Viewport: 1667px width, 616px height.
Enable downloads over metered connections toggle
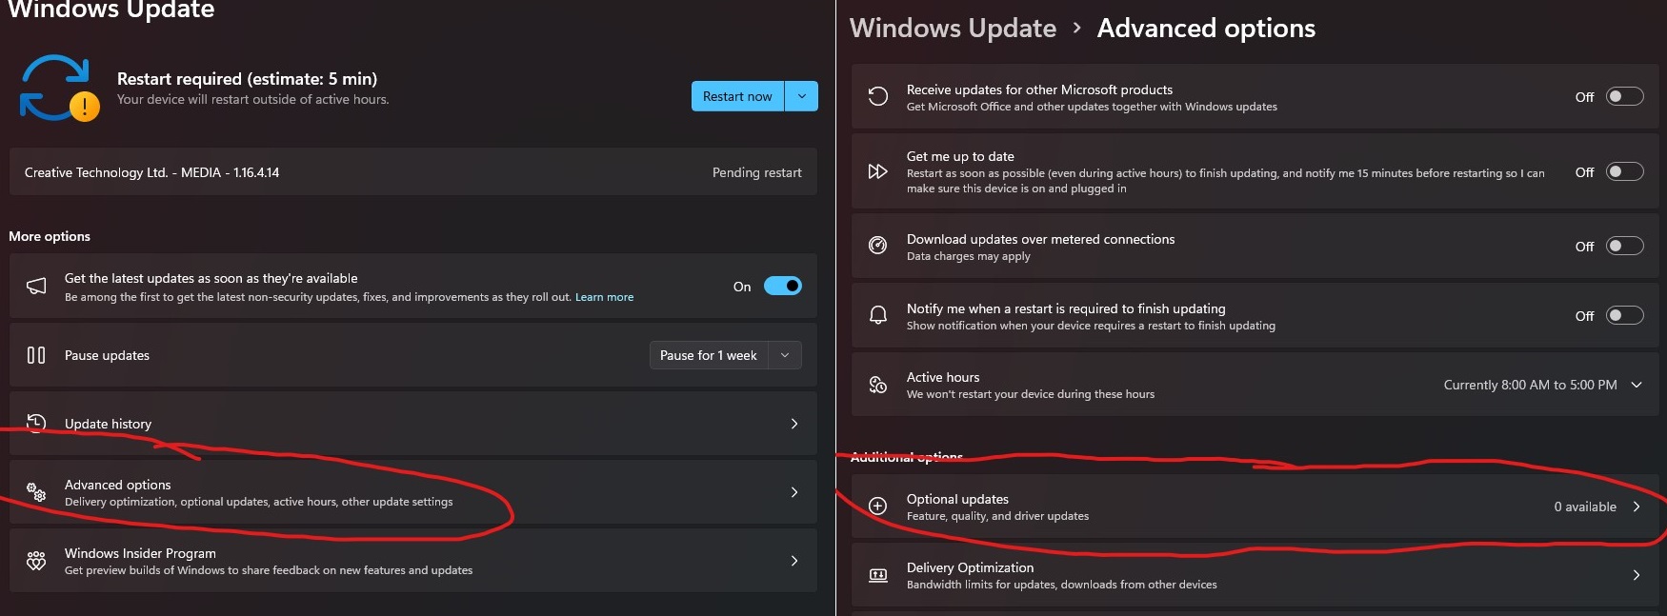pos(1624,246)
